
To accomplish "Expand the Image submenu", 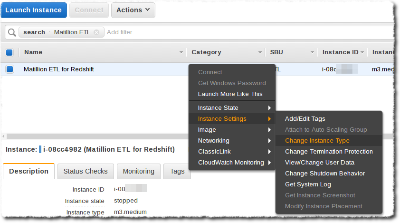I will (x=232, y=130).
